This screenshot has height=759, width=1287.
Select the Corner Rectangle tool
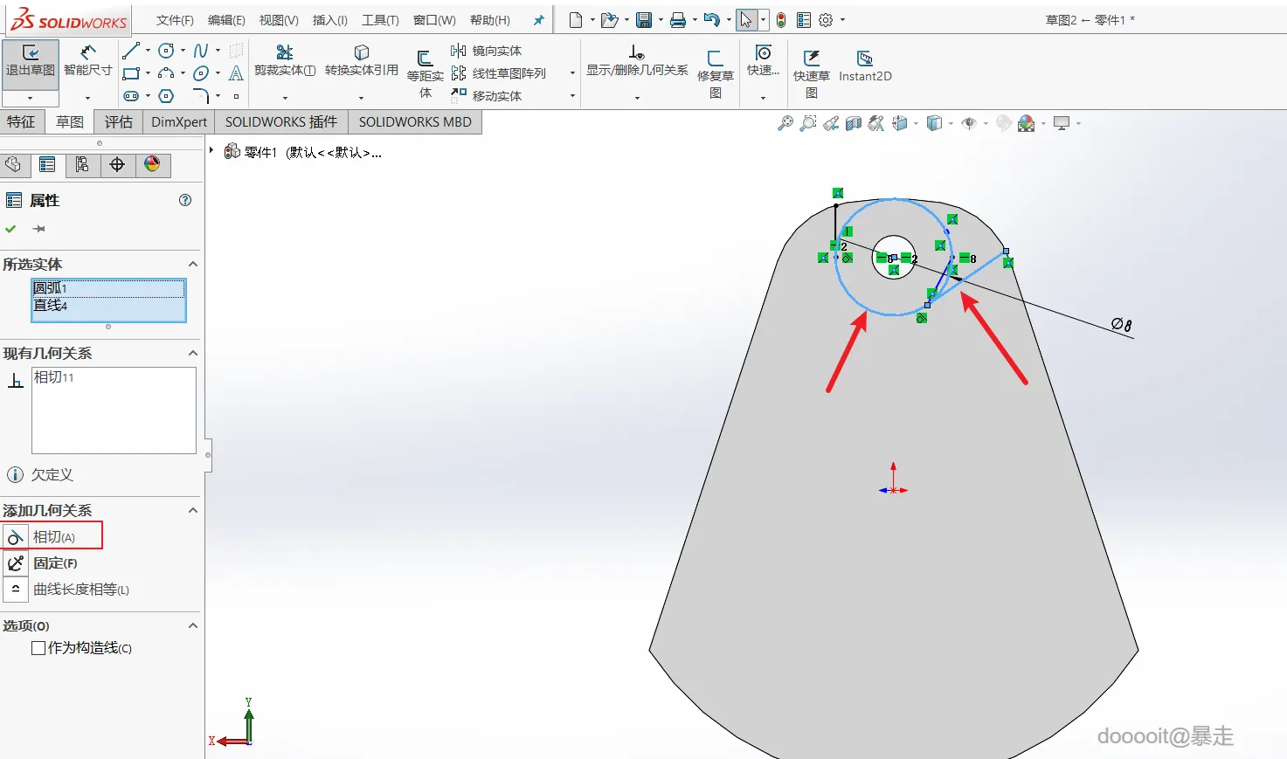tap(131, 73)
